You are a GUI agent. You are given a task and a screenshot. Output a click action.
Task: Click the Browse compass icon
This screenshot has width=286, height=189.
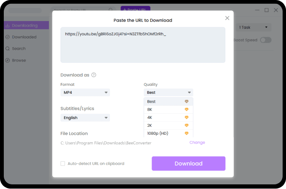(8, 60)
